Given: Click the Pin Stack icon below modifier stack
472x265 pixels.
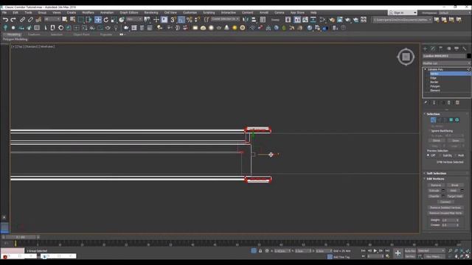Looking at the screenshot, I should coord(426,103).
